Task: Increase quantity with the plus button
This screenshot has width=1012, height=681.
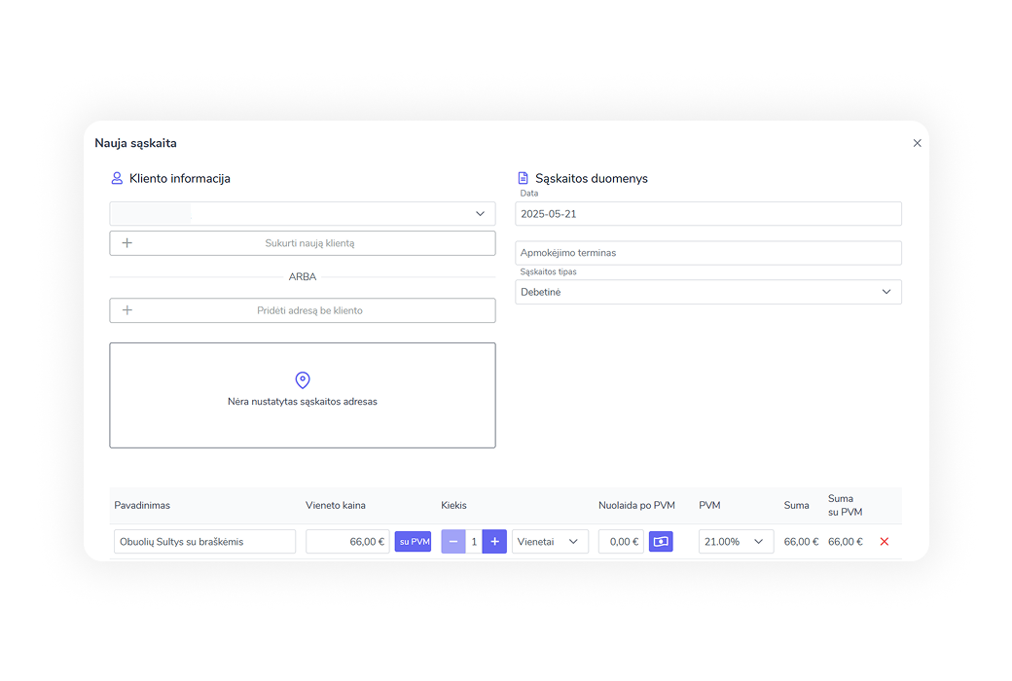Action: click(x=494, y=542)
